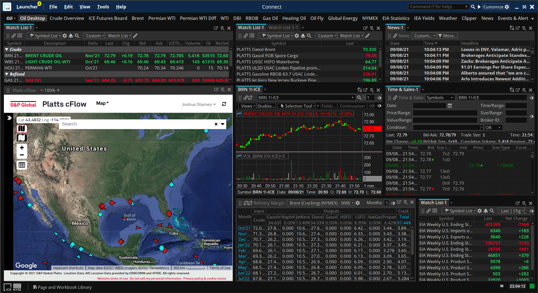The width and height of the screenshot is (538, 293).
Task: Click the link icon in left Watch List-1 toolbar
Action: 13,36
